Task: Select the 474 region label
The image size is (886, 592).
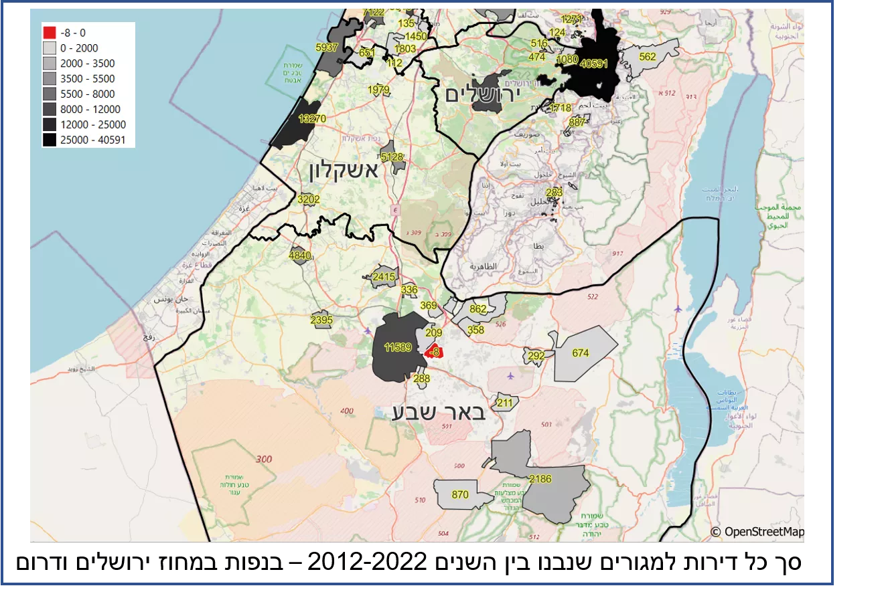Action: 537,58
